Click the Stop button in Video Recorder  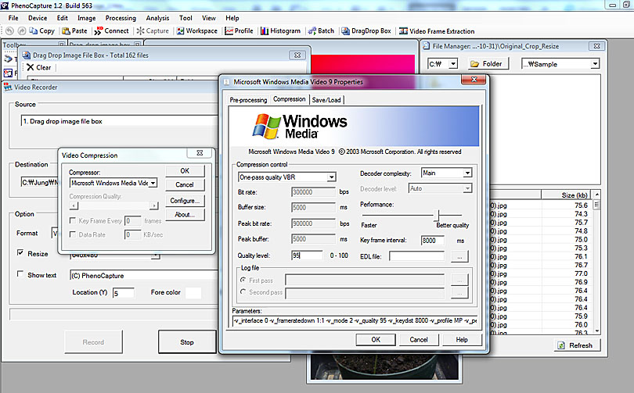[187, 341]
